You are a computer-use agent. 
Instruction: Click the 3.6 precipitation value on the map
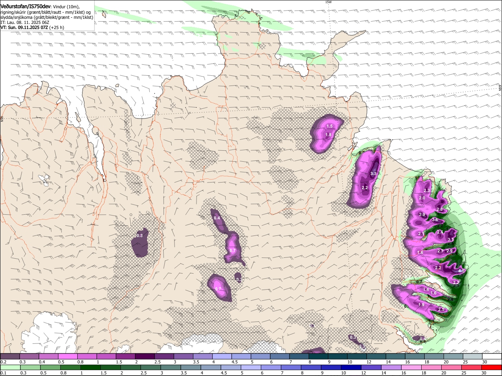435,220
